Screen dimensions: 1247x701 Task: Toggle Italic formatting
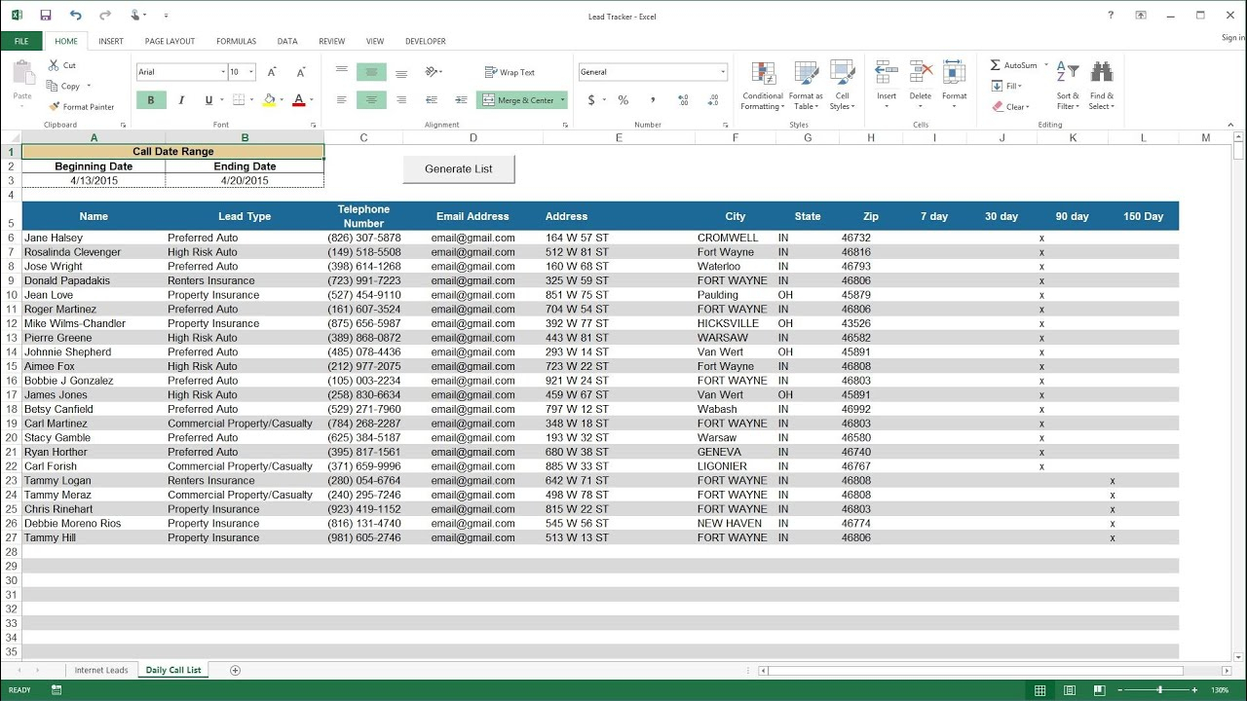click(180, 100)
